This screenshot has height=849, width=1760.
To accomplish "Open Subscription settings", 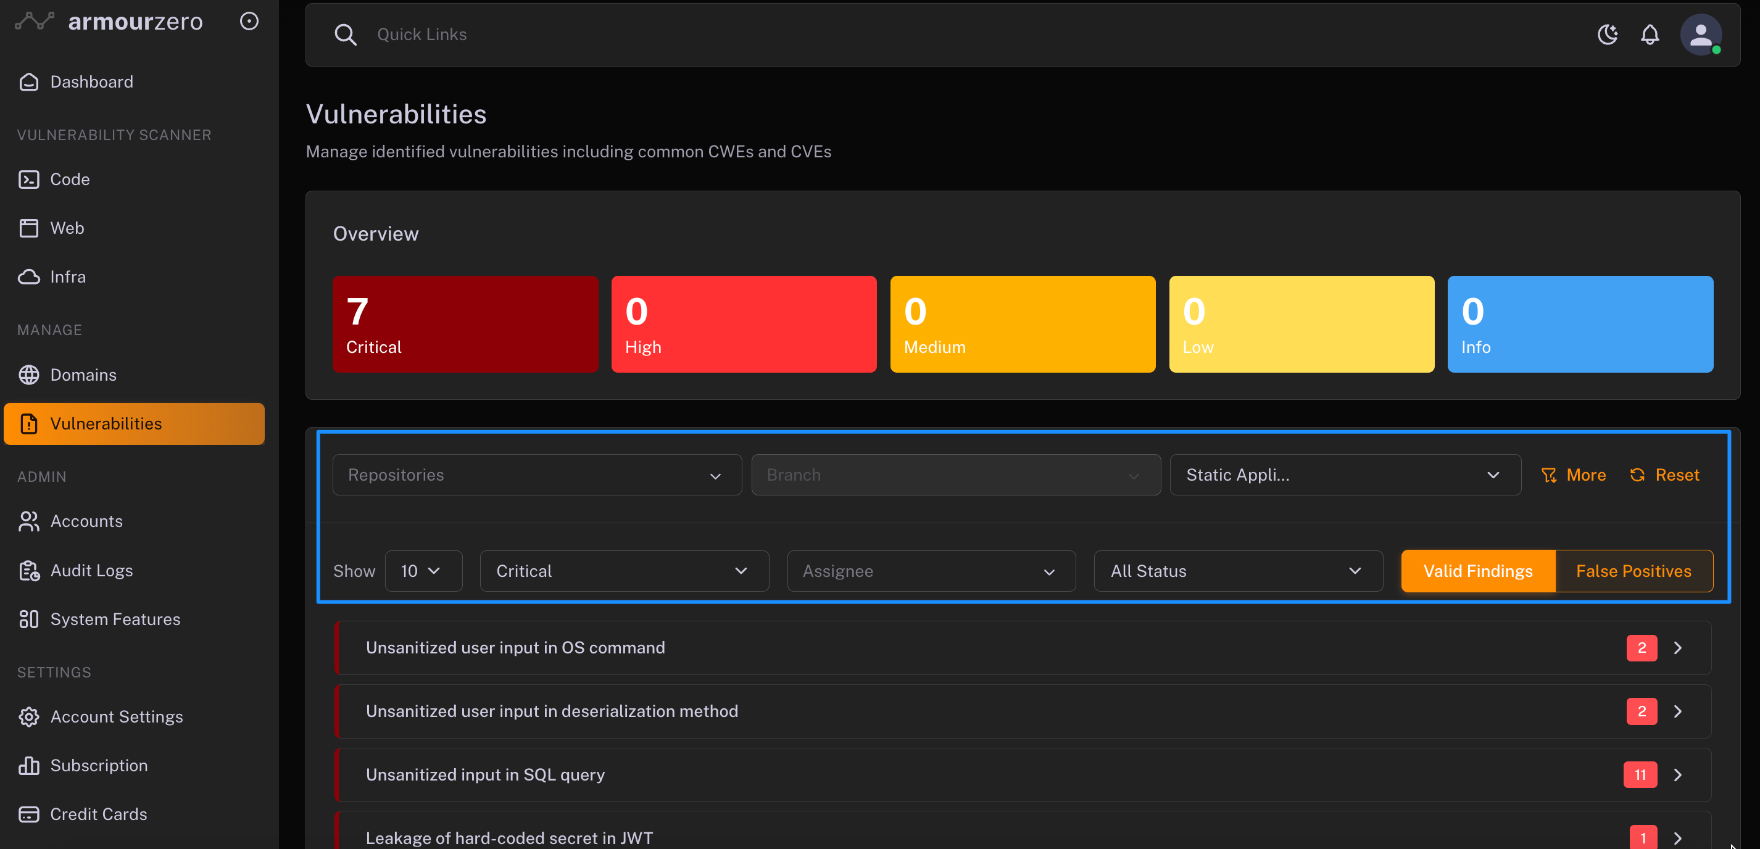I will 98,765.
